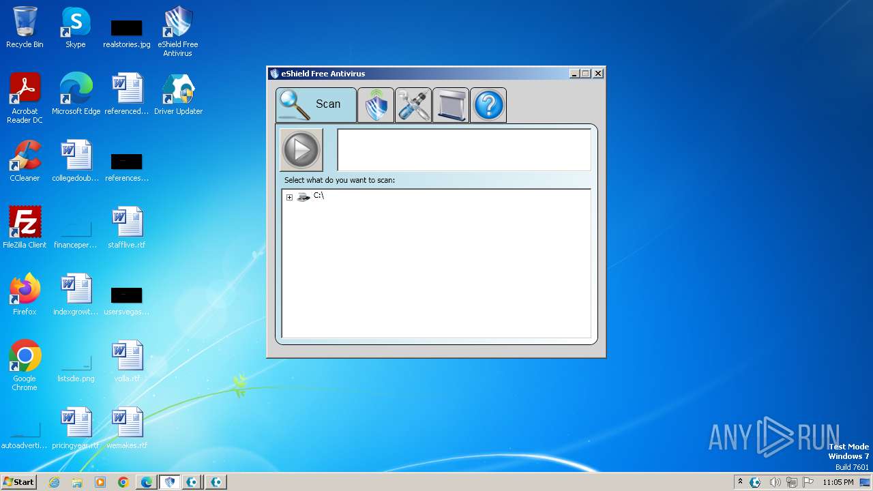Expand the C:\ drive tree node
The width and height of the screenshot is (873, 491).
pos(289,197)
